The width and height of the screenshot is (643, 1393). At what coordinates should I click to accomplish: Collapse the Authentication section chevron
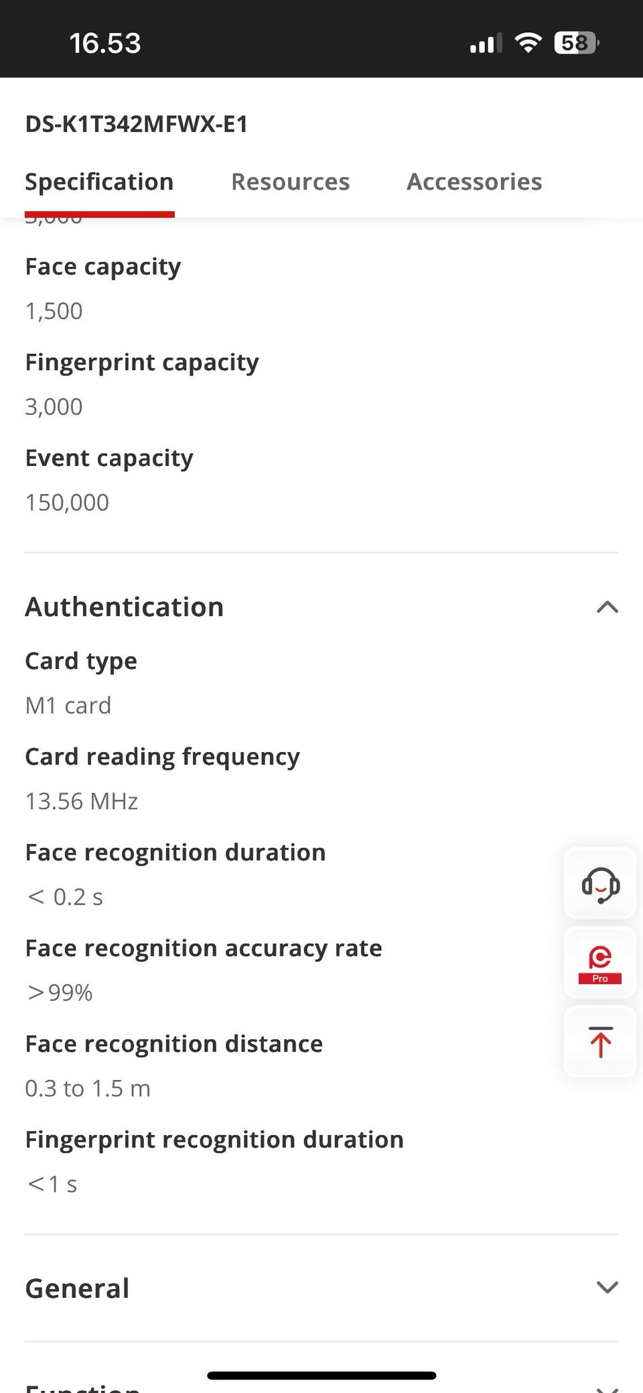click(x=607, y=607)
